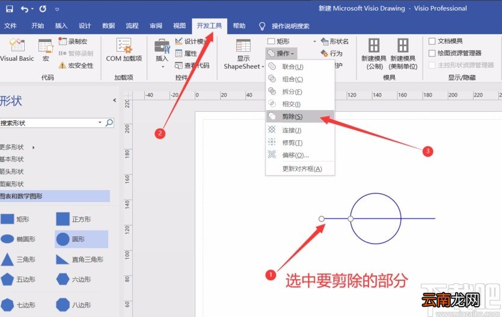Screen dimensions: 502x317
Task: Choose 组合(C) from operations menu
Action: (x=300, y=79)
